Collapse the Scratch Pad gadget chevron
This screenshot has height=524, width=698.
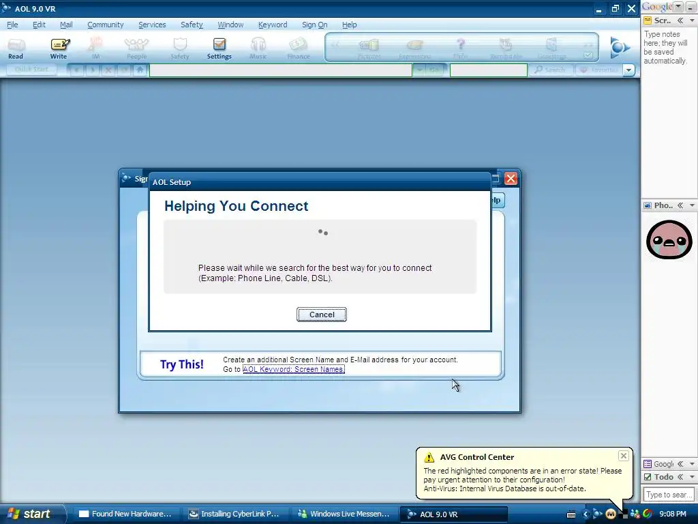coord(680,20)
